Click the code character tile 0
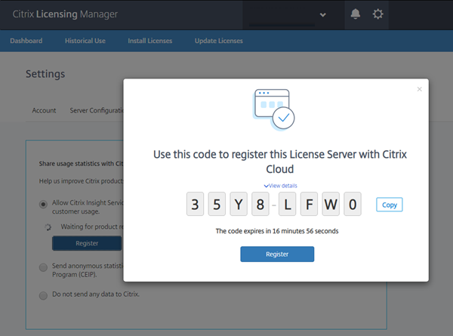Screen dimensions: 453x336 353,204
